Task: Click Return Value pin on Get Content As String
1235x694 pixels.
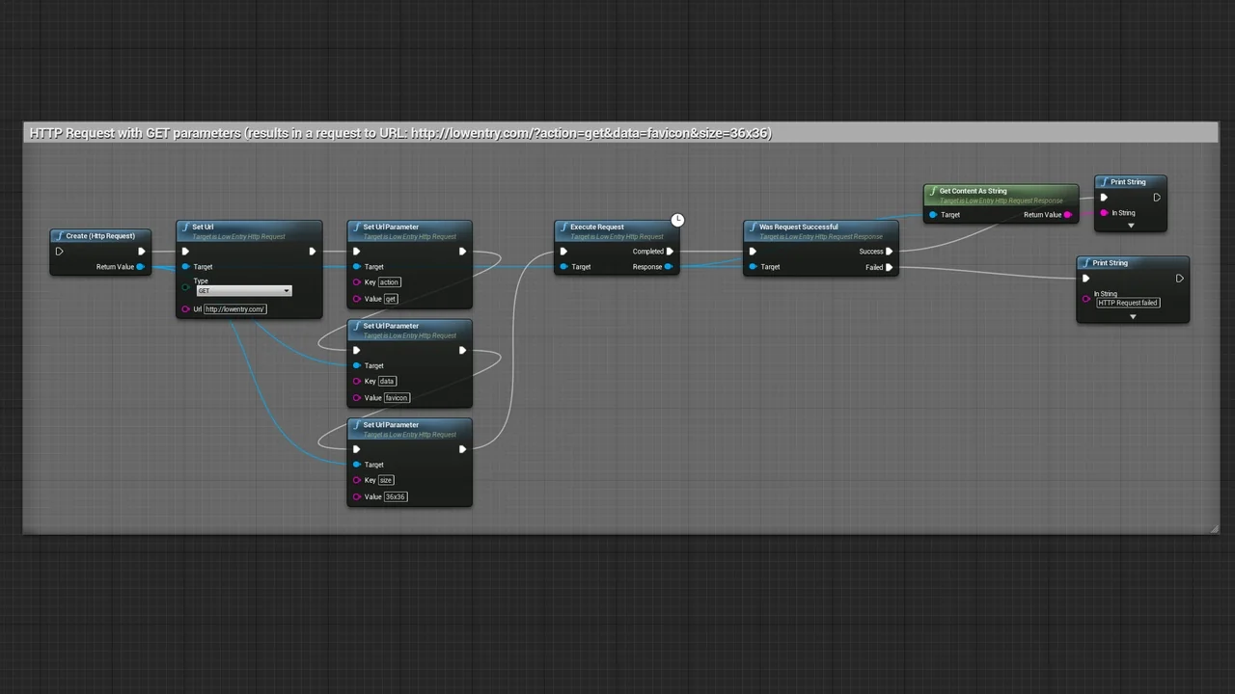Action: tap(1067, 215)
